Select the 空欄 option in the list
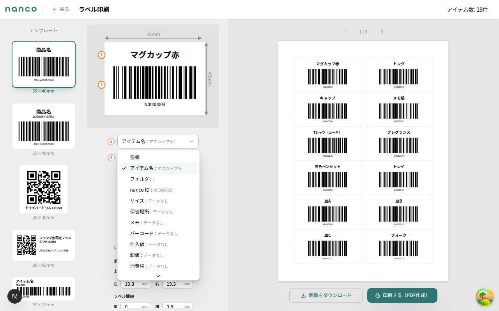 pos(134,157)
